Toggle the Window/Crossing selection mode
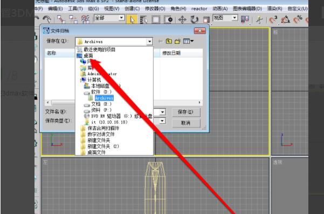 click(168, 19)
